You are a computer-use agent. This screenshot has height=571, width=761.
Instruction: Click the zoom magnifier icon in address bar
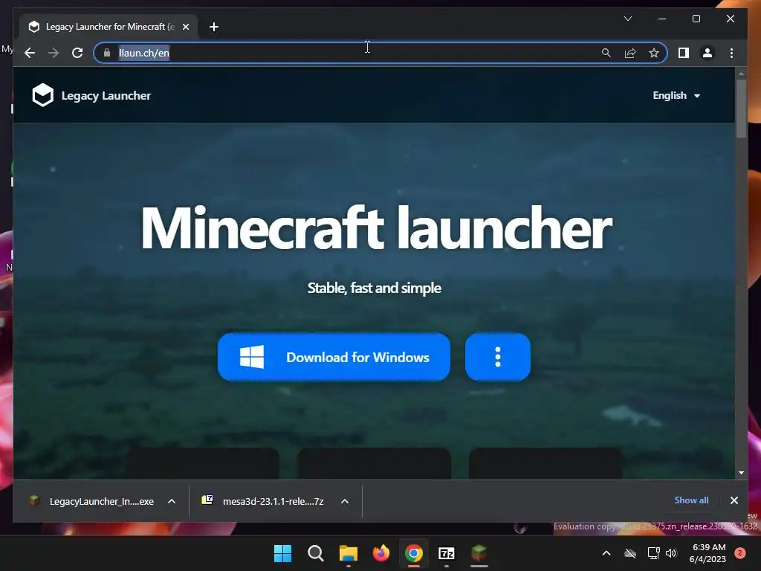click(606, 53)
